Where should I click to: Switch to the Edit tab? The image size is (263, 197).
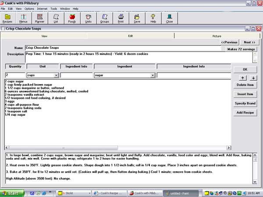(x=131, y=36)
